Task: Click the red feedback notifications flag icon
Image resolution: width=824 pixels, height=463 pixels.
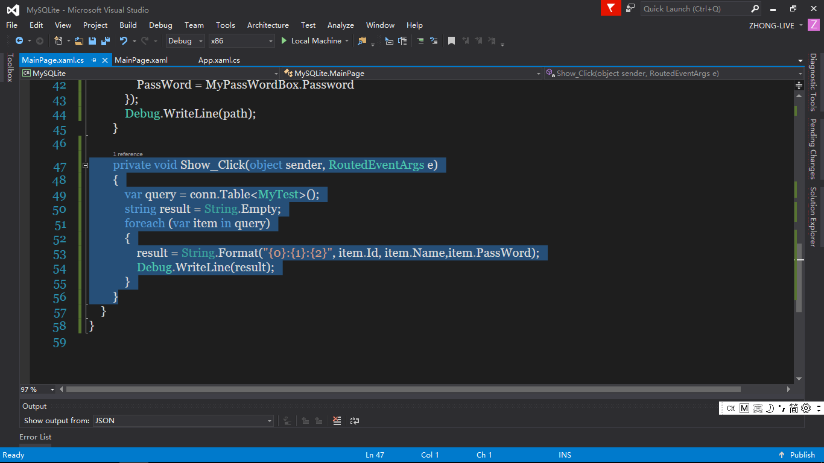Action: tap(610, 8)
